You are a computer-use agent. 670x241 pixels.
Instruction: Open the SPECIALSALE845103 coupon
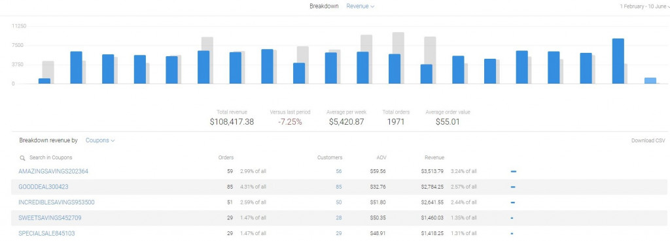(46, 234)
